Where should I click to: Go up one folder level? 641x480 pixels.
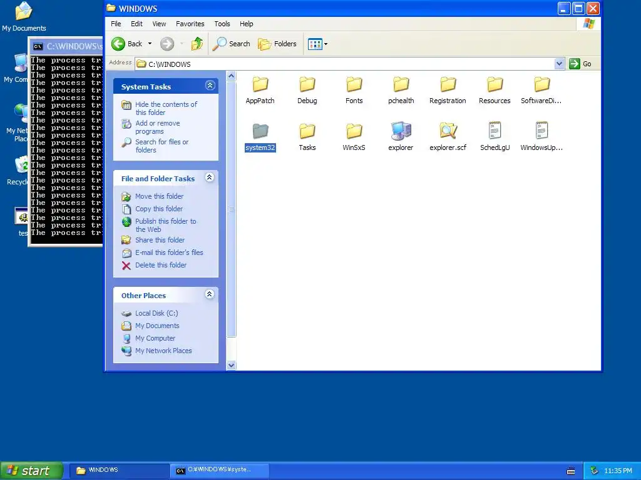(x=197, y=44)
